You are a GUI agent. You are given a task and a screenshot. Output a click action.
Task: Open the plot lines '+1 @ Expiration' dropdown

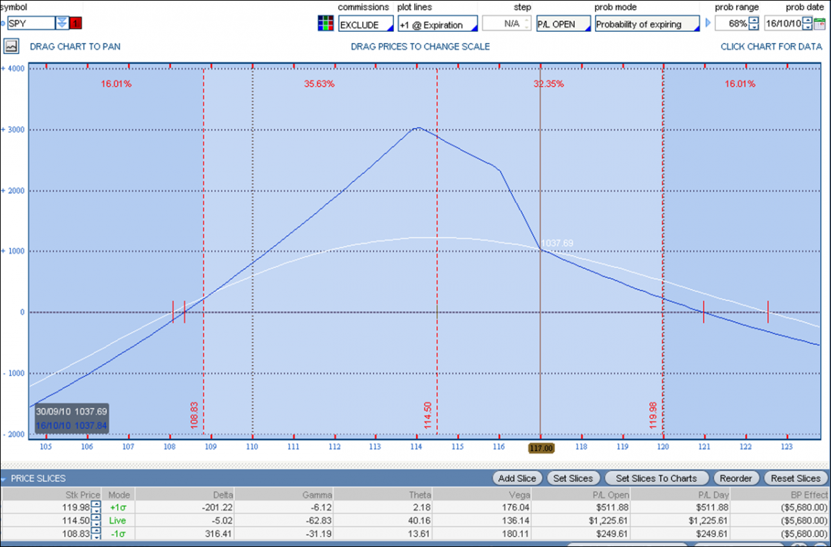click(437, 24)
